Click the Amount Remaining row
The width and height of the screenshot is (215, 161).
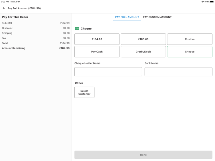pos(36,48)
